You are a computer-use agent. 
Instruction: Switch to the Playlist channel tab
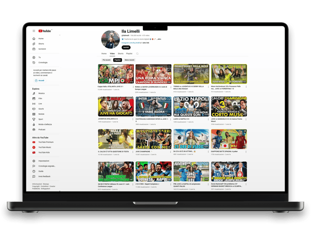pyautogui.click(x=129, y=54)
